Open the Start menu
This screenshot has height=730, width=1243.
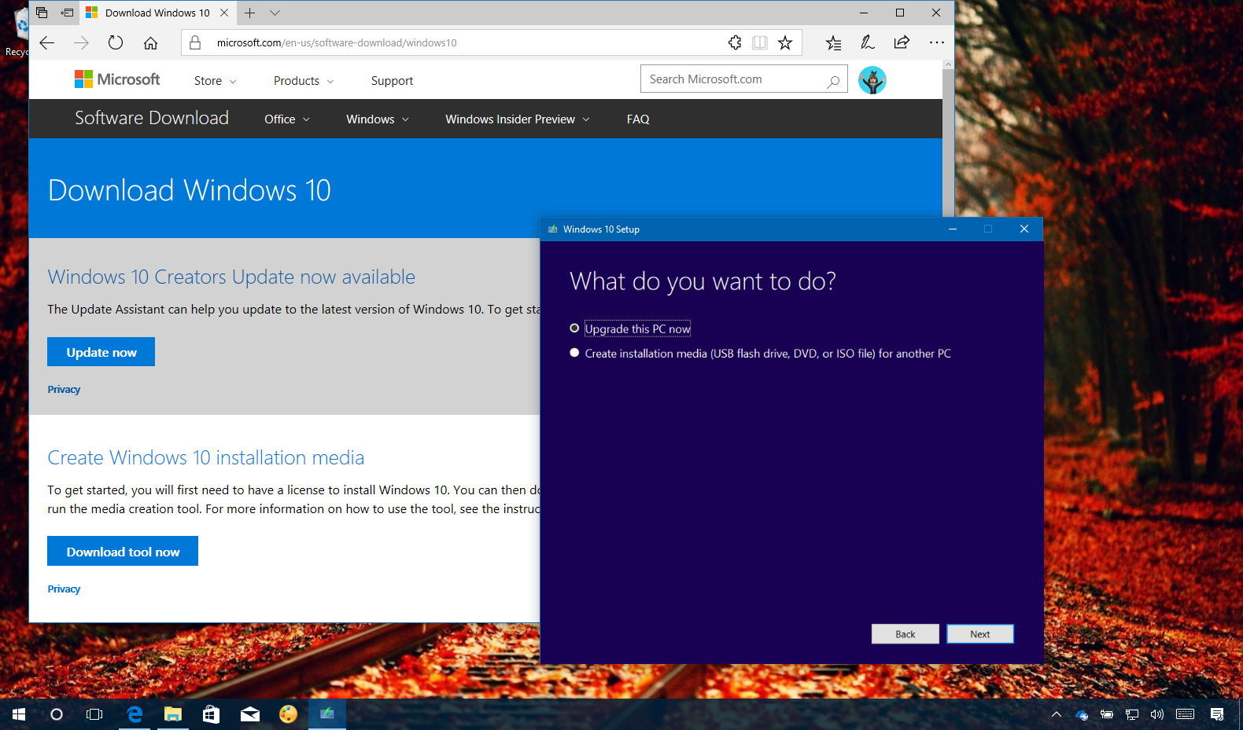coord(19,714)
